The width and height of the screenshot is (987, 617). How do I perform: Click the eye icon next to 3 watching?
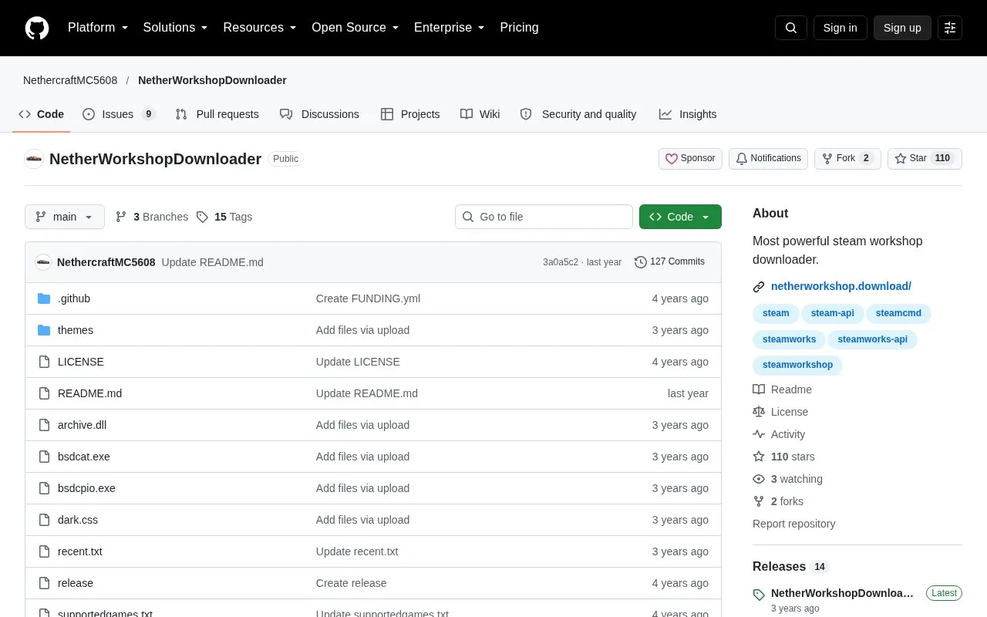759,479
